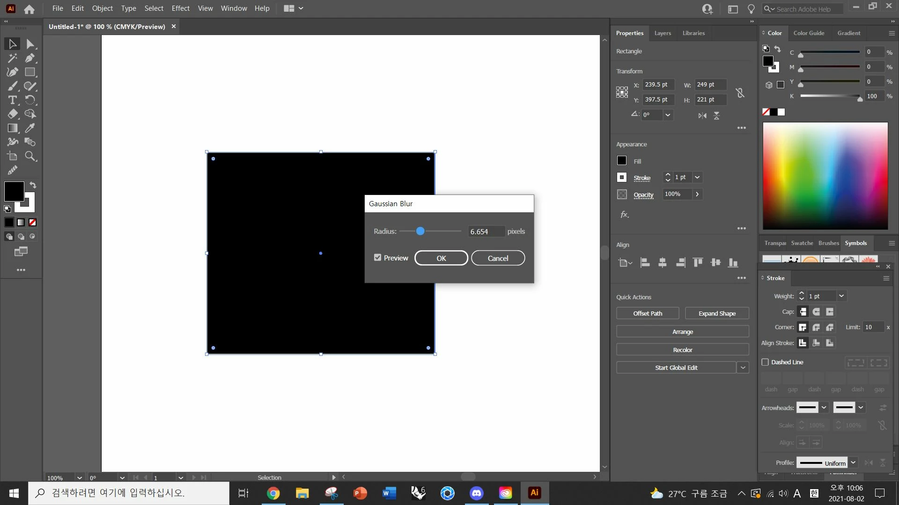
Task: Click OK in the Gaussian Blur dialog
Action: (441, 258)
